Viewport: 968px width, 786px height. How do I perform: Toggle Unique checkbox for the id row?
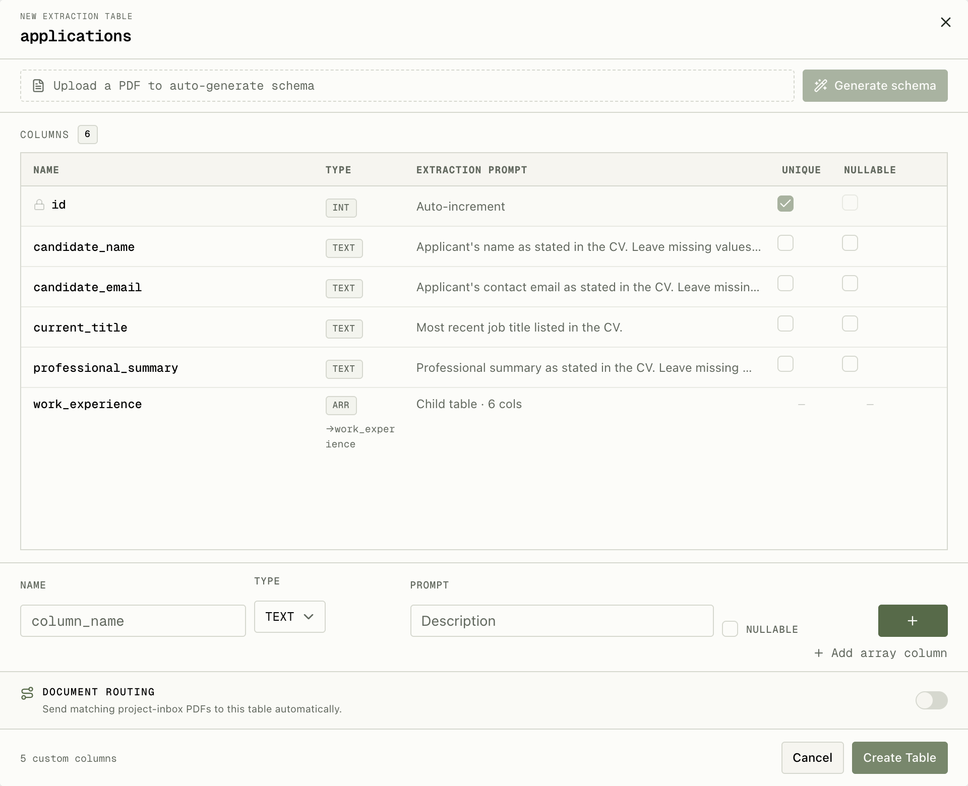785,204
